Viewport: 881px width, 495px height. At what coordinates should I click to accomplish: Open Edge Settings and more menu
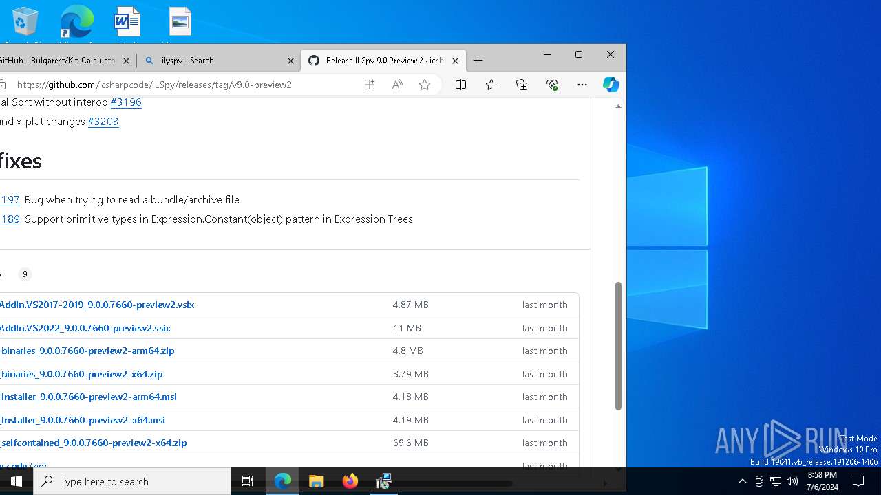(x=582, y=85)
